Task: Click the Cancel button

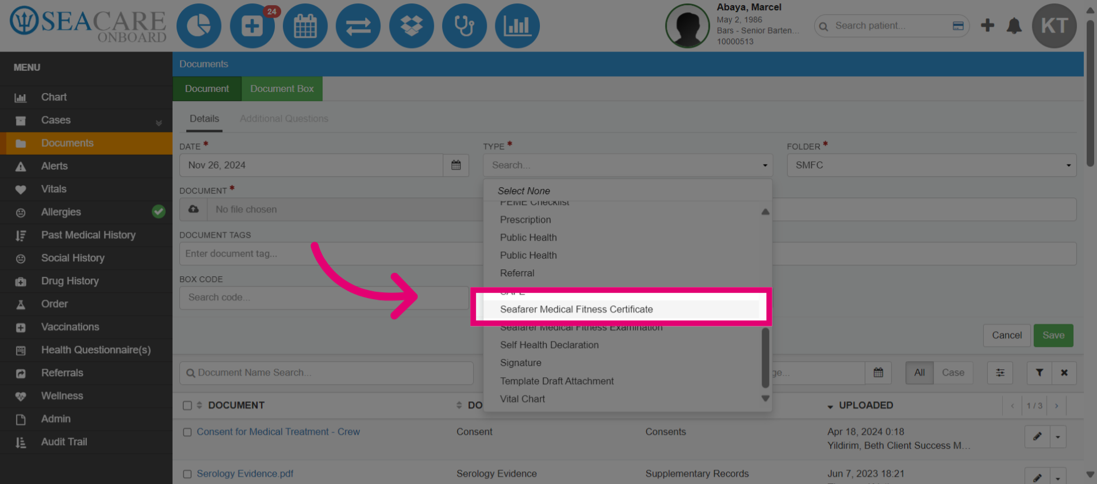Action: (1007, 336)
